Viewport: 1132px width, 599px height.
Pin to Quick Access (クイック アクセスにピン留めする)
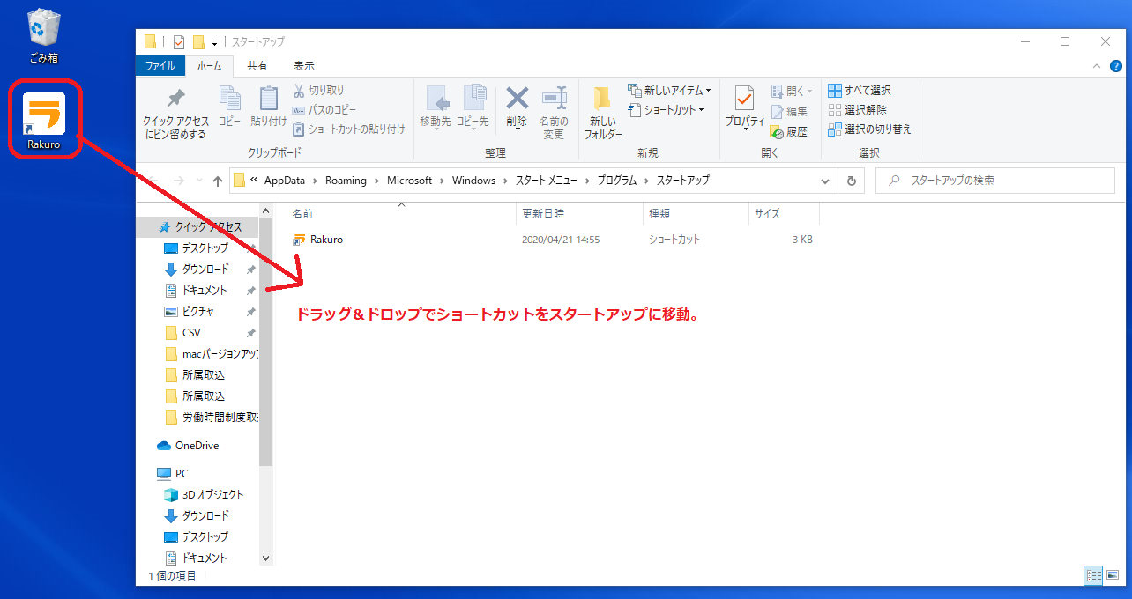176,113
